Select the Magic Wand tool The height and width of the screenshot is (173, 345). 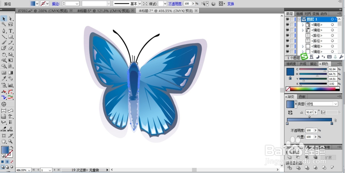(4, 24)
